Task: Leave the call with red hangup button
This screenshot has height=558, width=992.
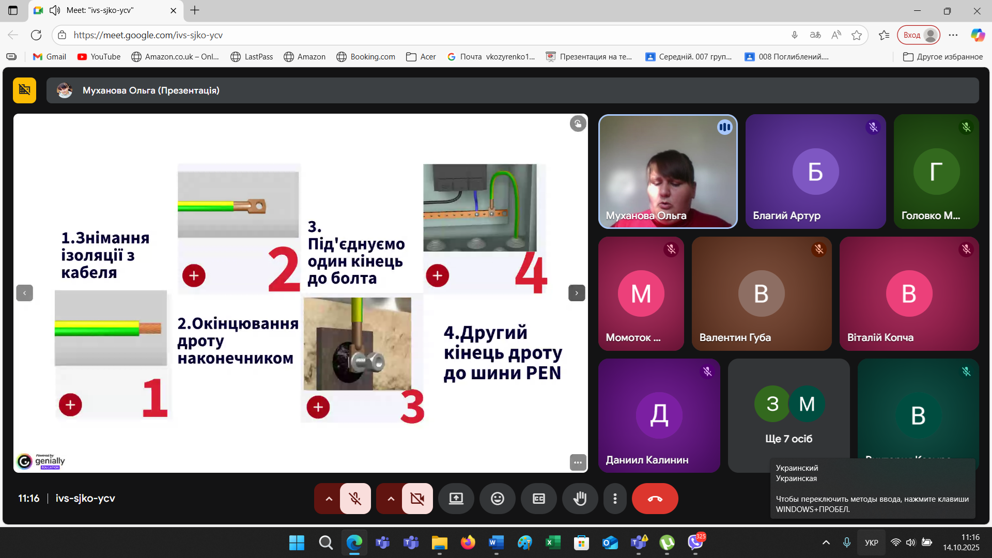Action: [655, 499]
